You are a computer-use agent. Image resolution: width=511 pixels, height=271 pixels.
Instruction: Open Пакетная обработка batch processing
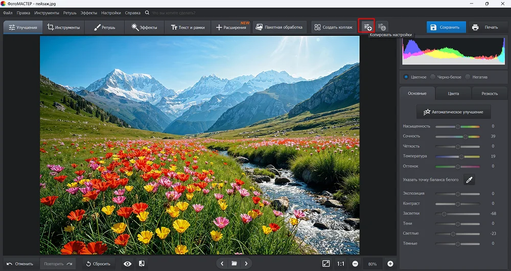(x=280, y=28)
